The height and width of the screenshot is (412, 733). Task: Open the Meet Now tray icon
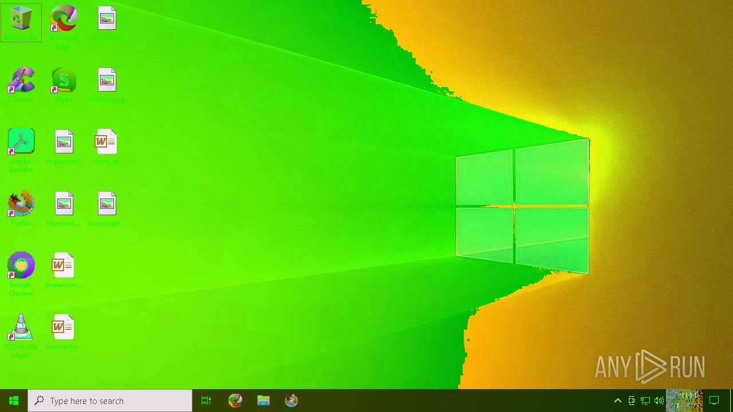tap(632, 401)
